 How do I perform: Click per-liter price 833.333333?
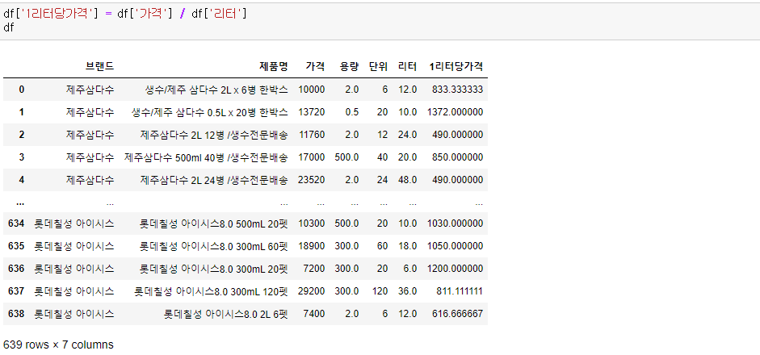[x=458, y=89]
